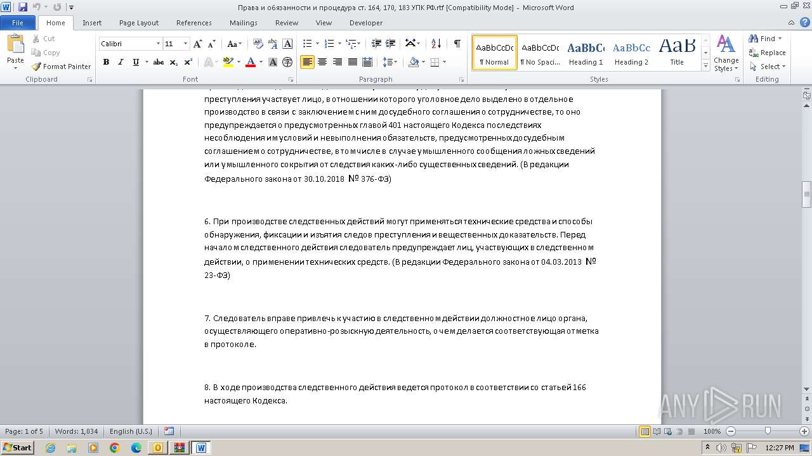Switch to Web Layout view
The width and height of the screenshot is (812, 456).
click(x=668, y=431)
